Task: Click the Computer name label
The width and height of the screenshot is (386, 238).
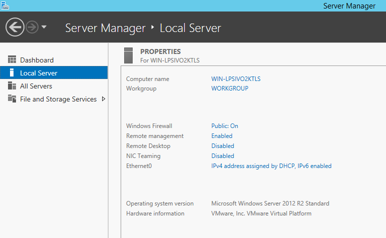Action: (148, 79)
